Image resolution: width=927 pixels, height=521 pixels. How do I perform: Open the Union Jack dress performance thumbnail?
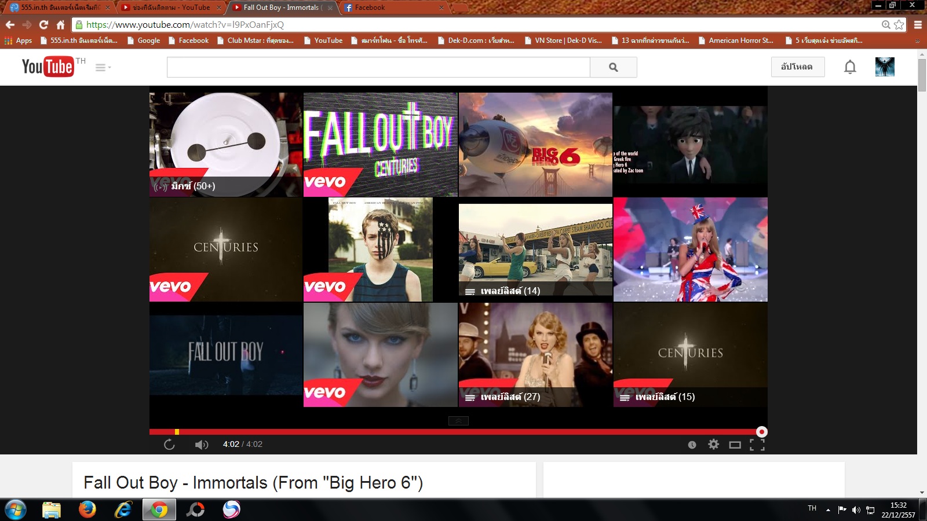[x=691, y=250]
